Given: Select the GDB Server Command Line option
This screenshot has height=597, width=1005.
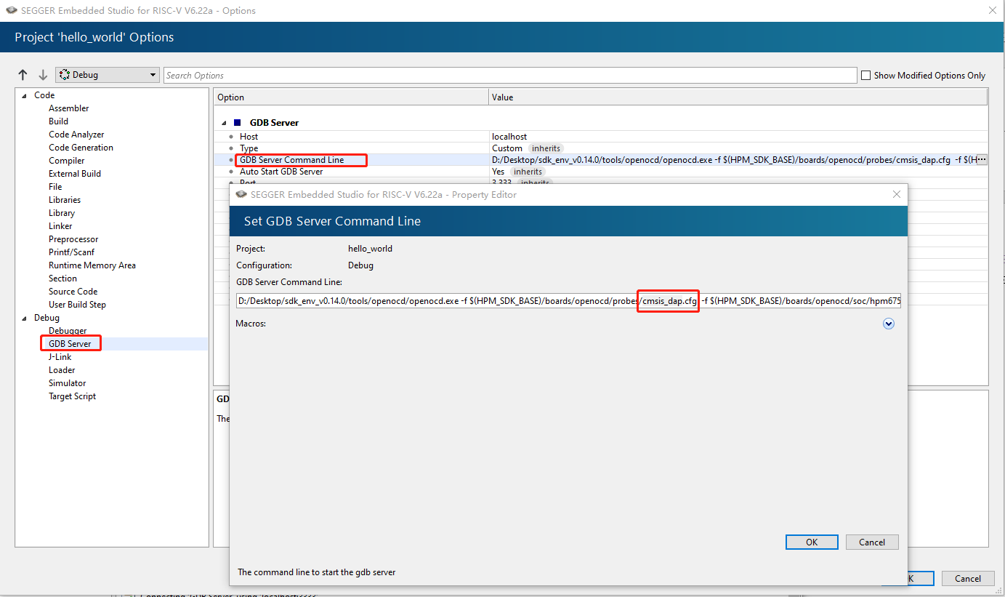Looking at the screenshot, I should coord(292,160).
